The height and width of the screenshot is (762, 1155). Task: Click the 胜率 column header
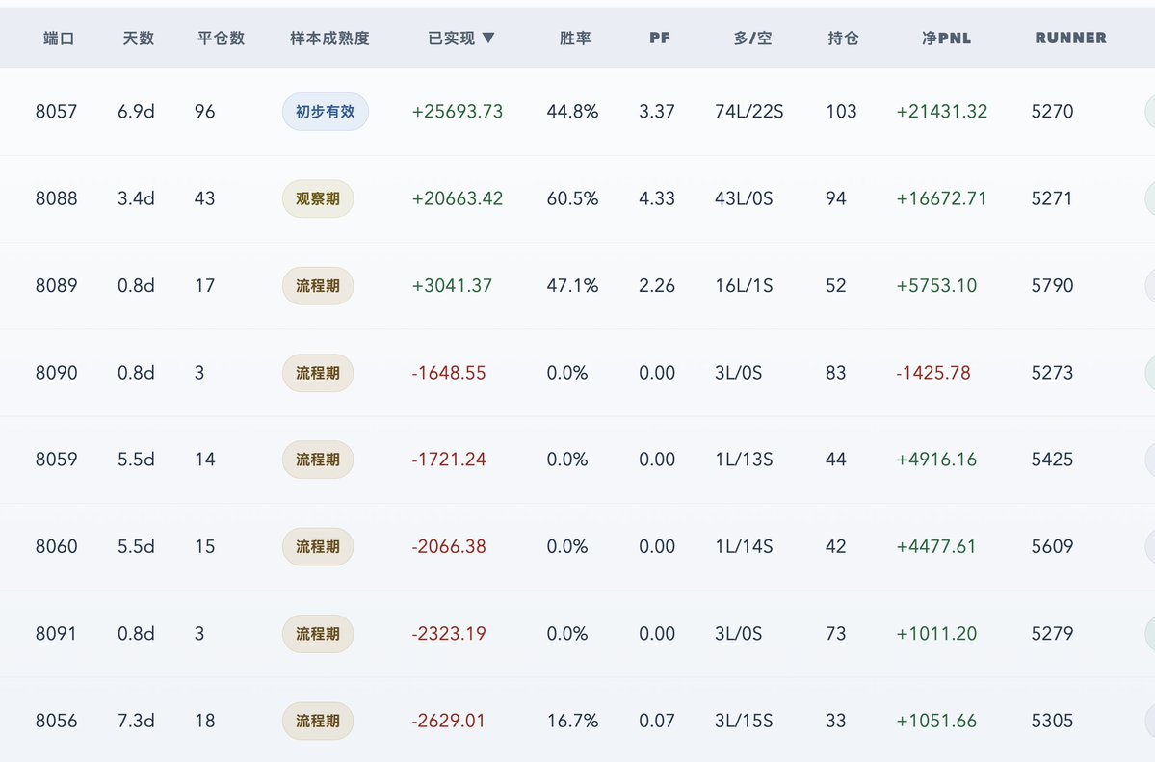coord(575,39)
